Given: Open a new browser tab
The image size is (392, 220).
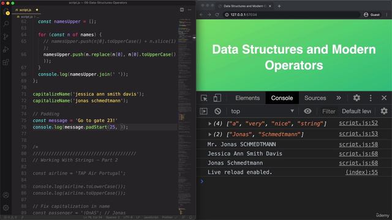Looking at the screenshot, I should pos(279,6).
